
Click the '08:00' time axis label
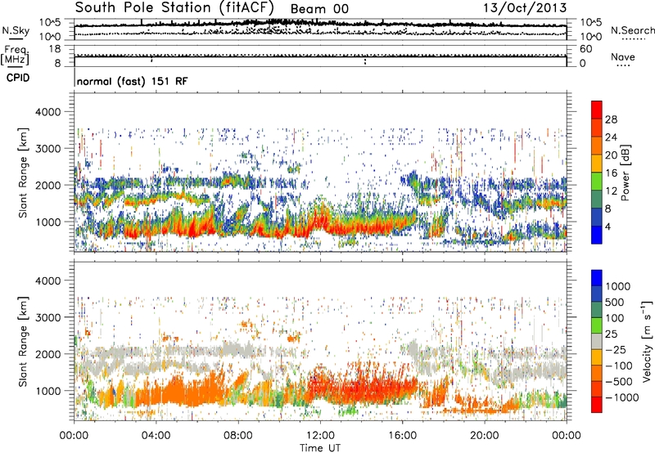(x=238, y=436)
